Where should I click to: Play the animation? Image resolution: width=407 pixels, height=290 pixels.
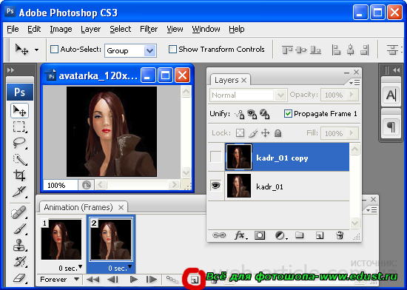[x=134, y=280]
